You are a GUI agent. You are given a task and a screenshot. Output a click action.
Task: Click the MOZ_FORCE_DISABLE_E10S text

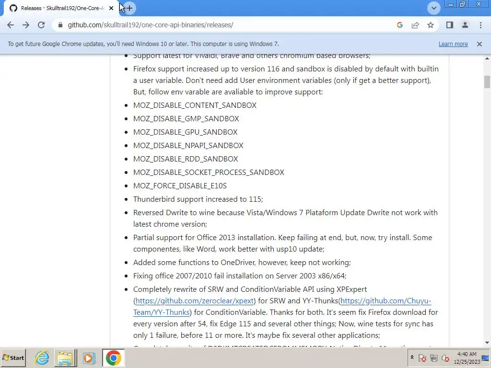click(180, 186)
